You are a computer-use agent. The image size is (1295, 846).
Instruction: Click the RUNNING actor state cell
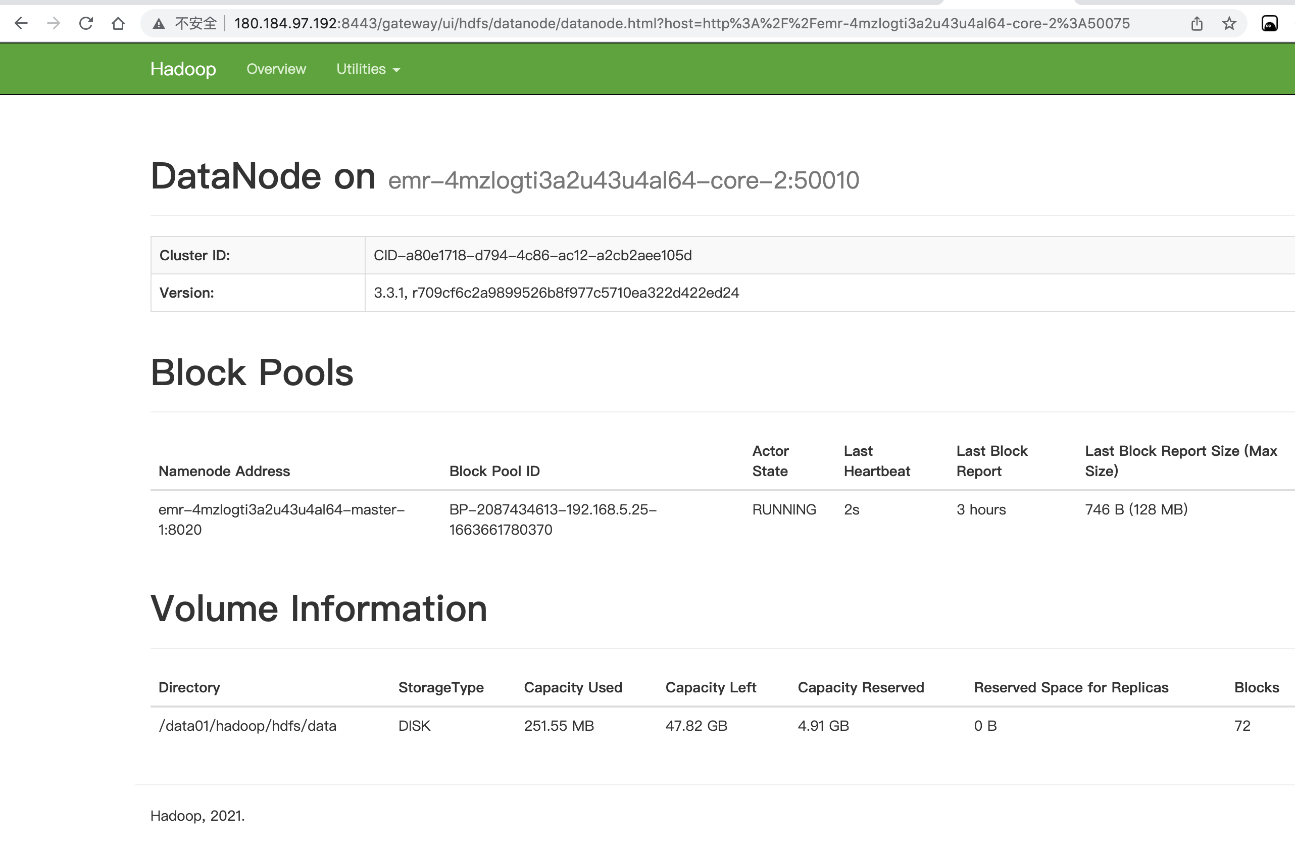tap(783, 509)
